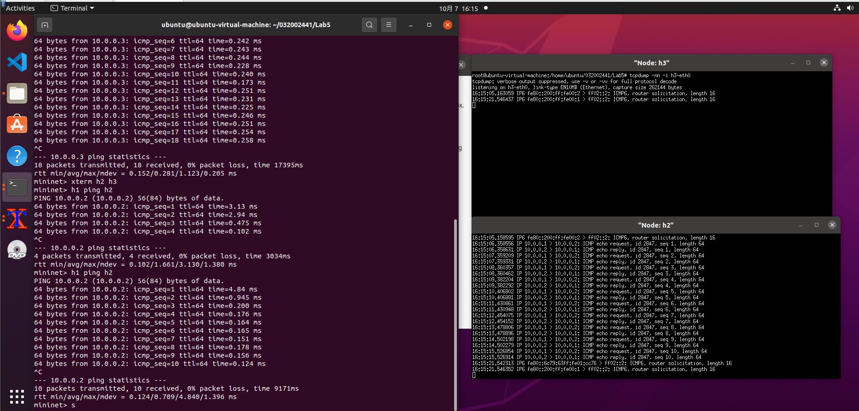859x411 pixels.
Task: Click the 16:15:05.163059 packet line in h3
Action: click(x=594, y=93)
